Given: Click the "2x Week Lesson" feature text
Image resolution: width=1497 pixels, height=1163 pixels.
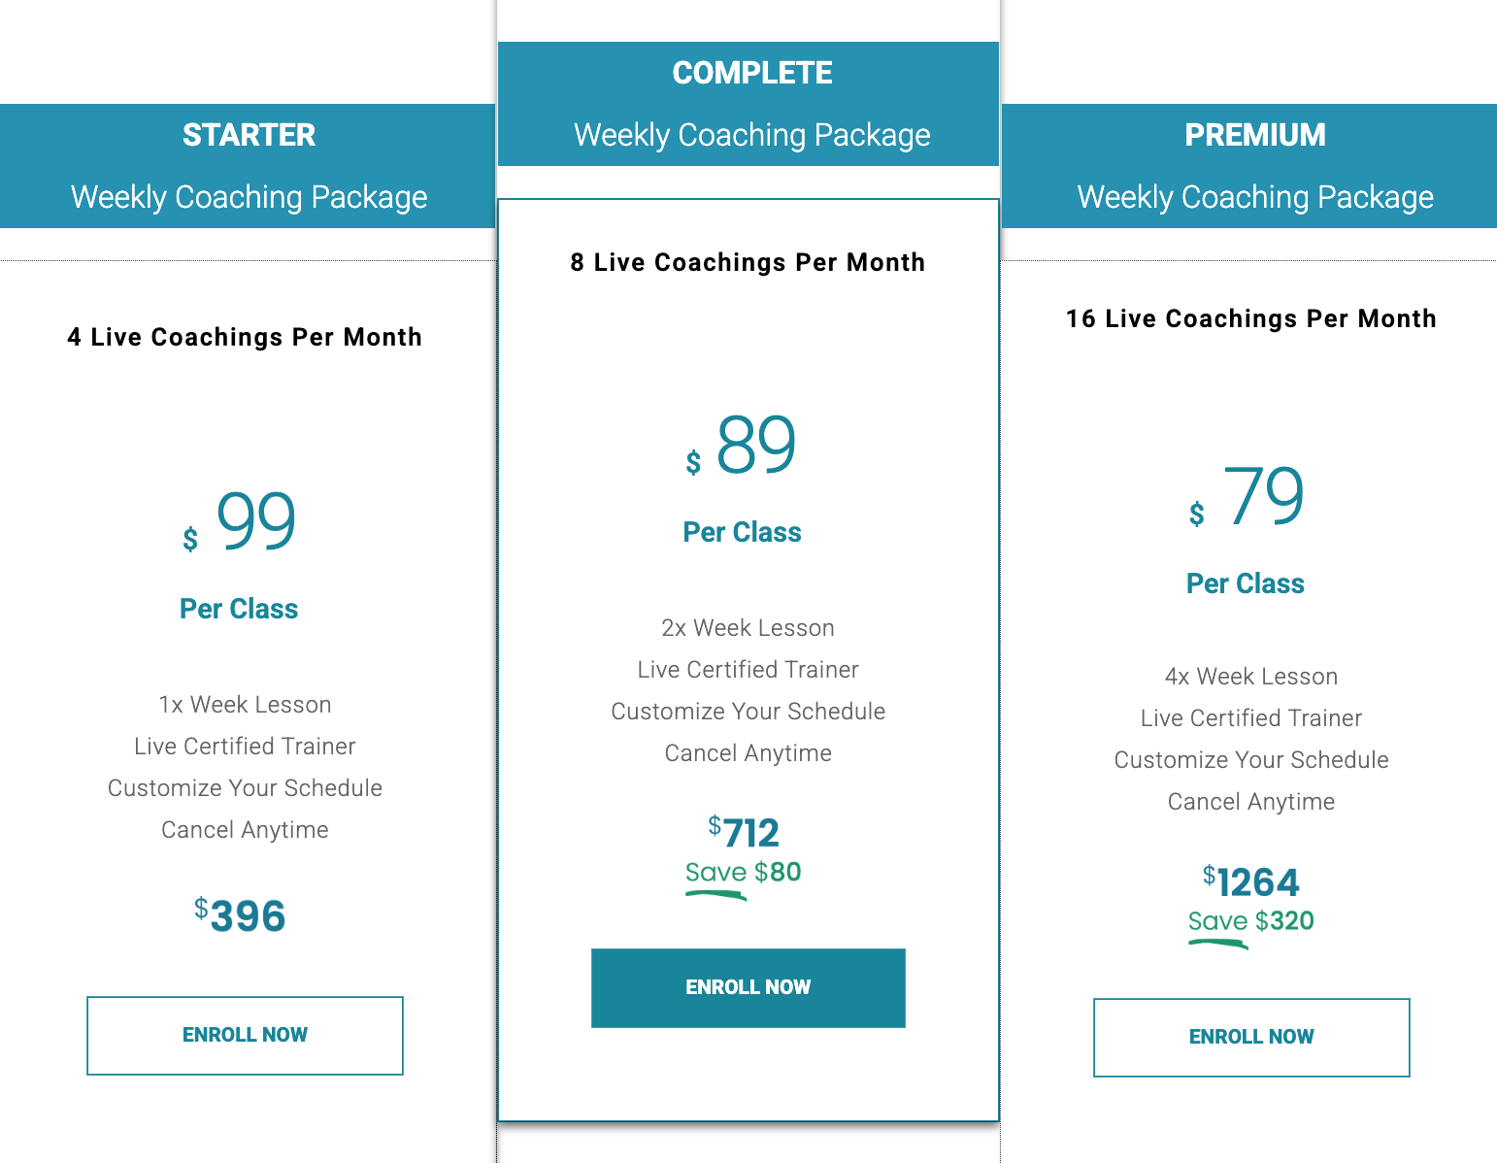Looking at the screenshot, I should (748, 628).
